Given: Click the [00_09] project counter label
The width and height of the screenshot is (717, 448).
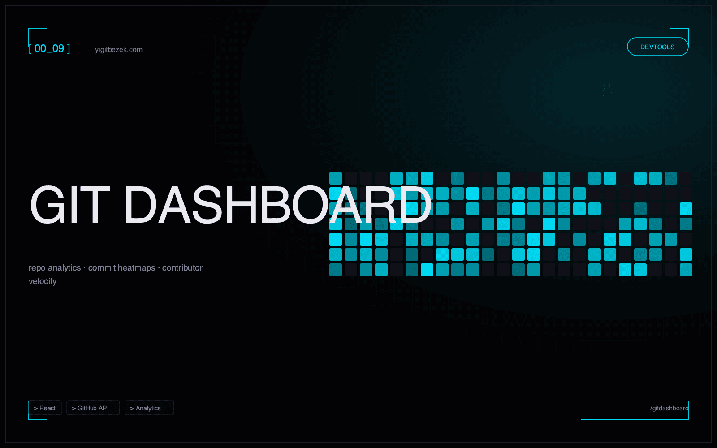Looking at the screenshot, I should coord(49,48).
